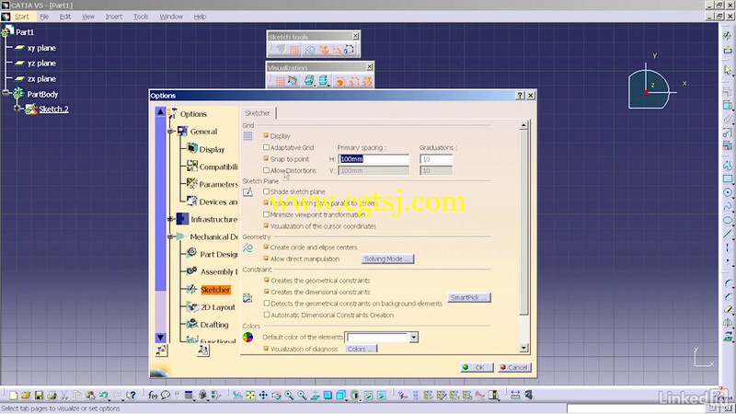Screen dimensions: 736x414
Task: Open Formula f(x) tool in bottom toolbar
Action: pyautogui.click(x=153, y=396)
